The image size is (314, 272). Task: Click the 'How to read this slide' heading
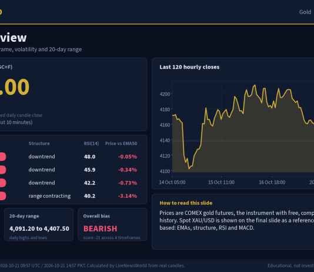(x=186, y=203)
